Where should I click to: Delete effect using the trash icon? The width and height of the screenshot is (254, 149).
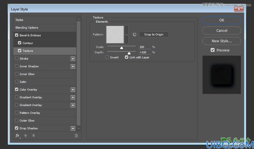tap(76, 136)
